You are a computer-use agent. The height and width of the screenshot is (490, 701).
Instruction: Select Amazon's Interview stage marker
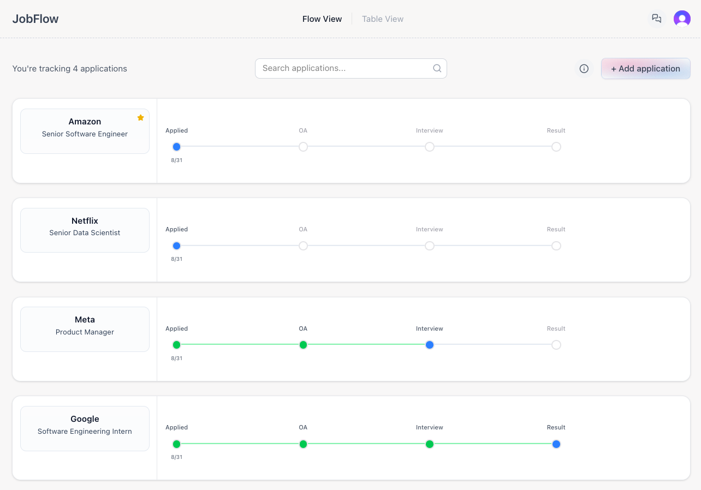pos(430,147)
